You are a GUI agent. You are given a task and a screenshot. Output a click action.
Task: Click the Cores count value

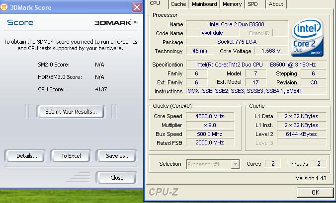point(273,164)
